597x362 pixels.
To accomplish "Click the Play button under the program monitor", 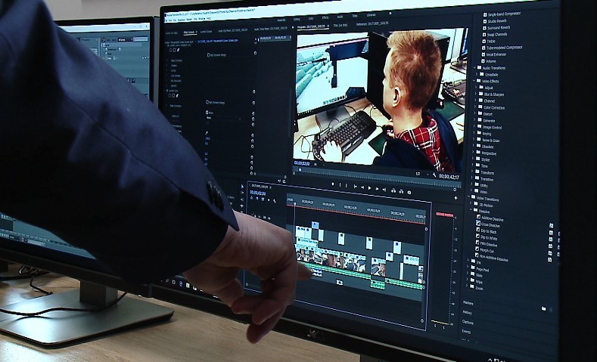I will click(369, 188).
